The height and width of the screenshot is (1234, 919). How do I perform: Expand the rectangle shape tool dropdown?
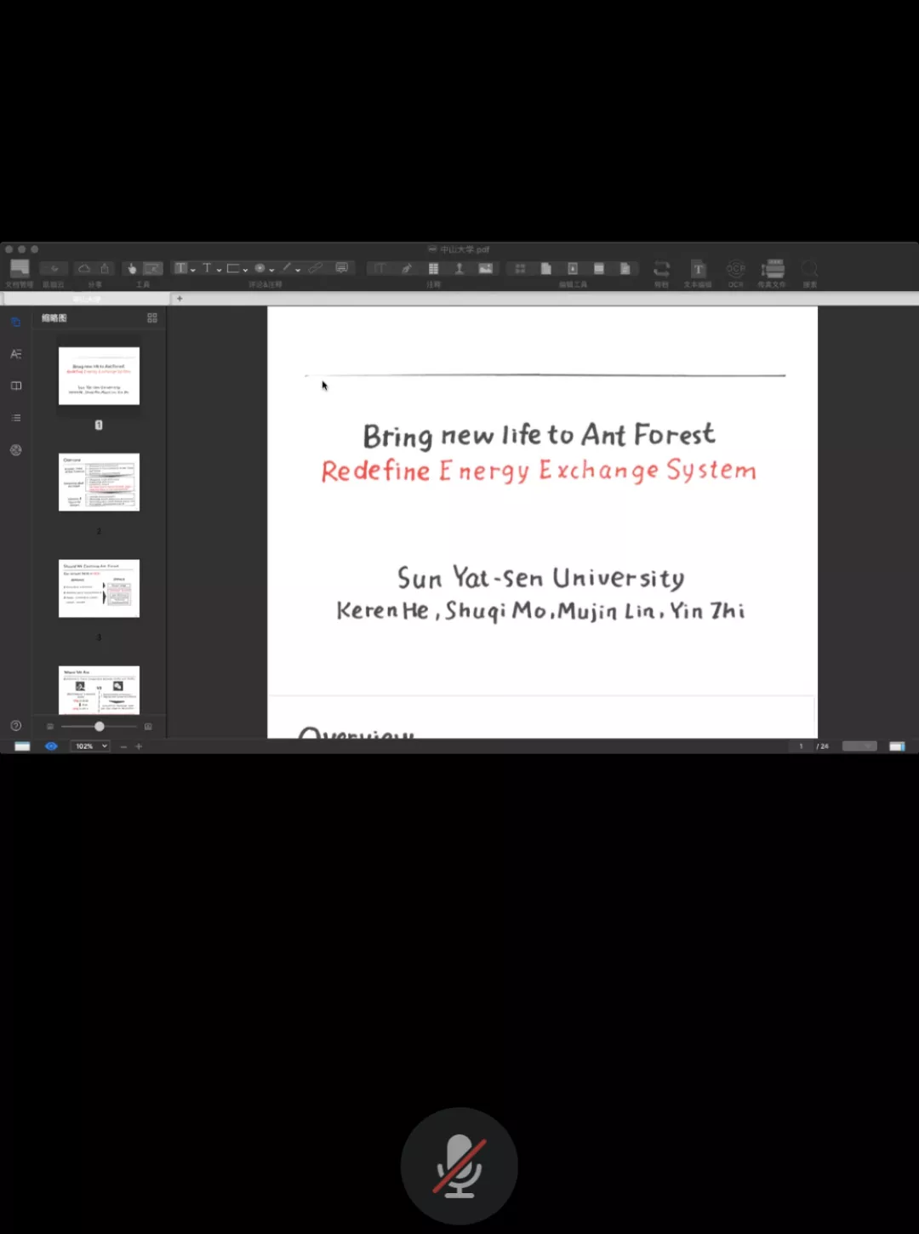tap(245, 270)
